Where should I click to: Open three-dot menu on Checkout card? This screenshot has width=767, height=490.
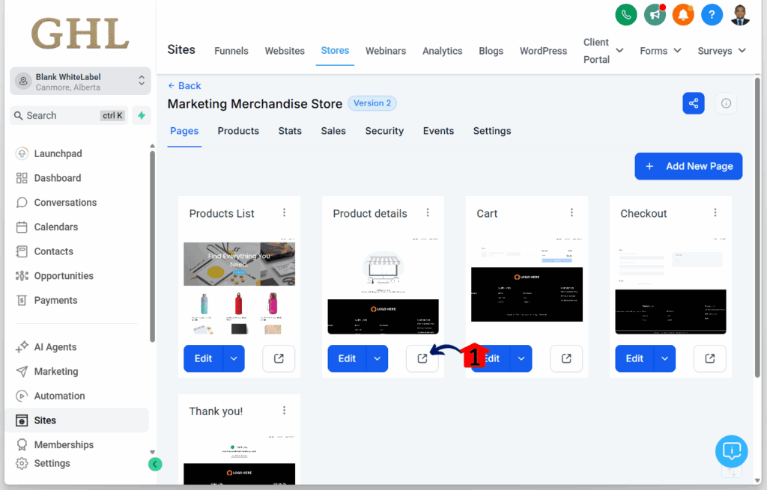(x=715, y=212)
